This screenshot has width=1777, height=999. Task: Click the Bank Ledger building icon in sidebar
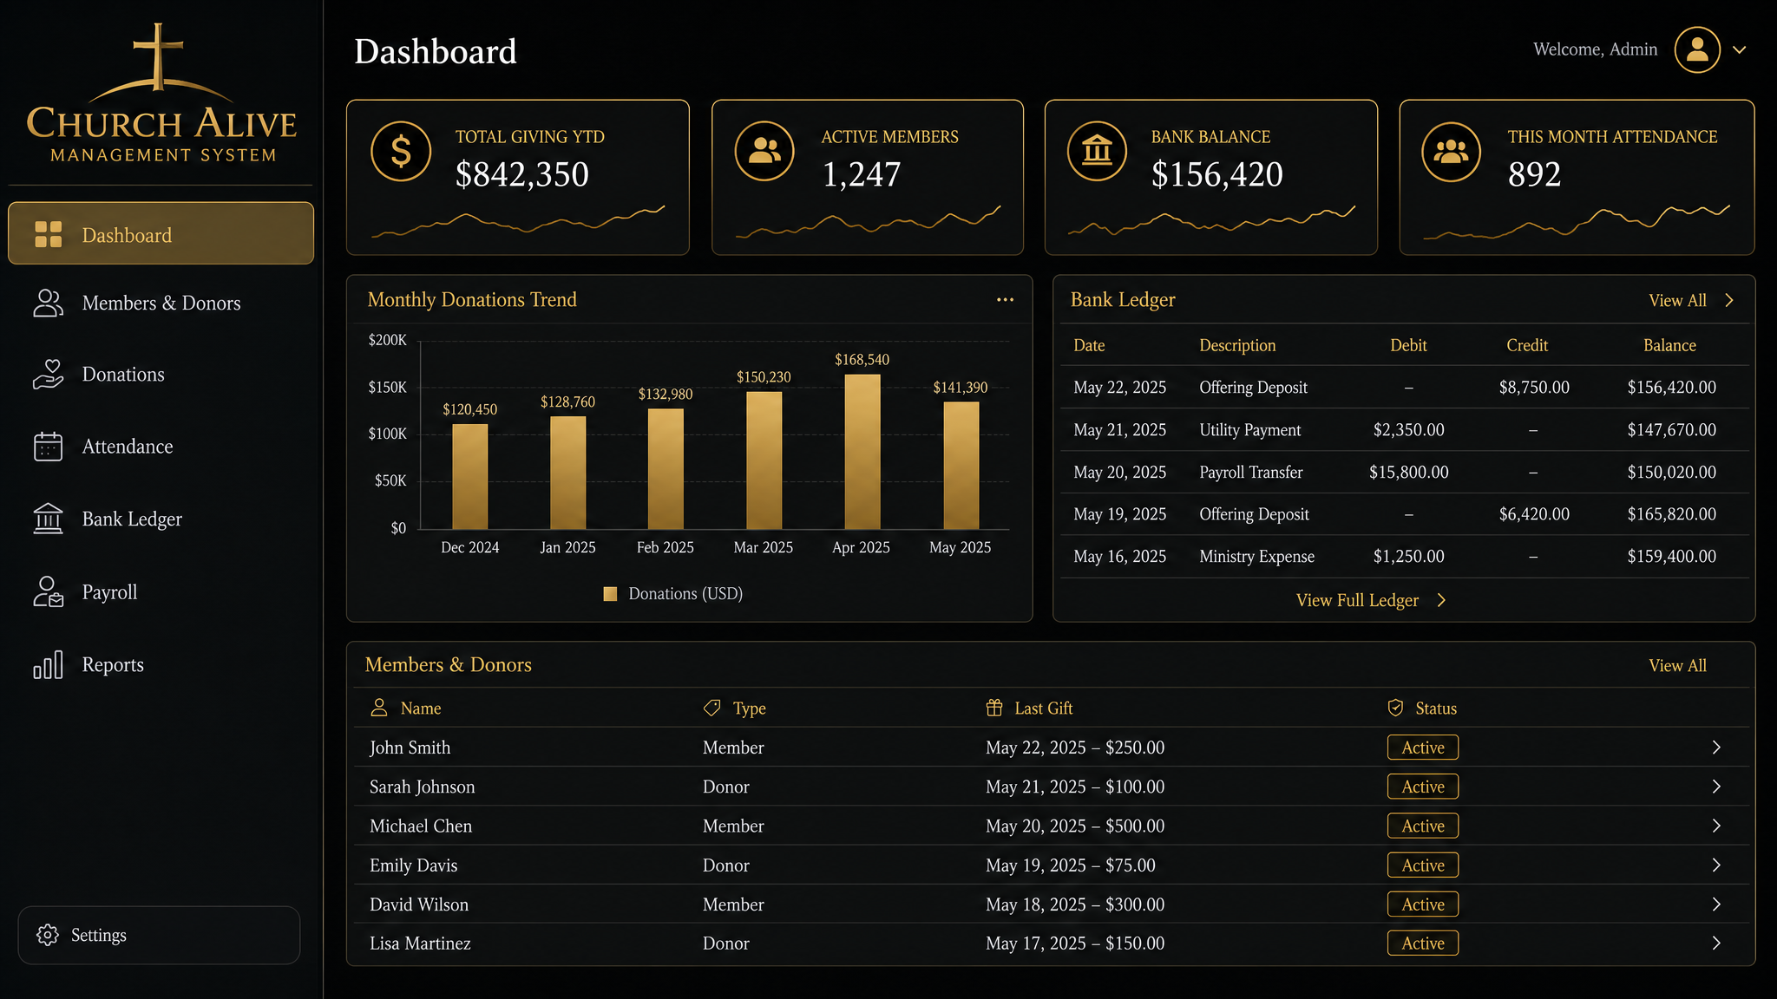coord(49,519)
